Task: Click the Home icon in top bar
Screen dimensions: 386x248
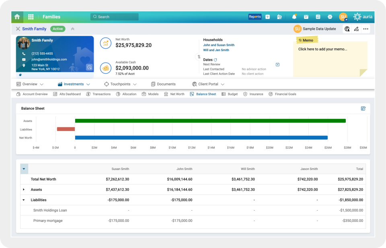Action: [x=17, y=17]
